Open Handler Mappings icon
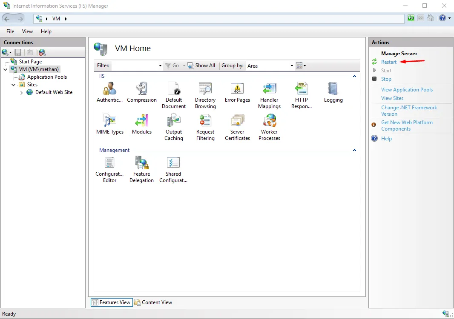Viewport: 454px width, 319px height. point(269,89)
